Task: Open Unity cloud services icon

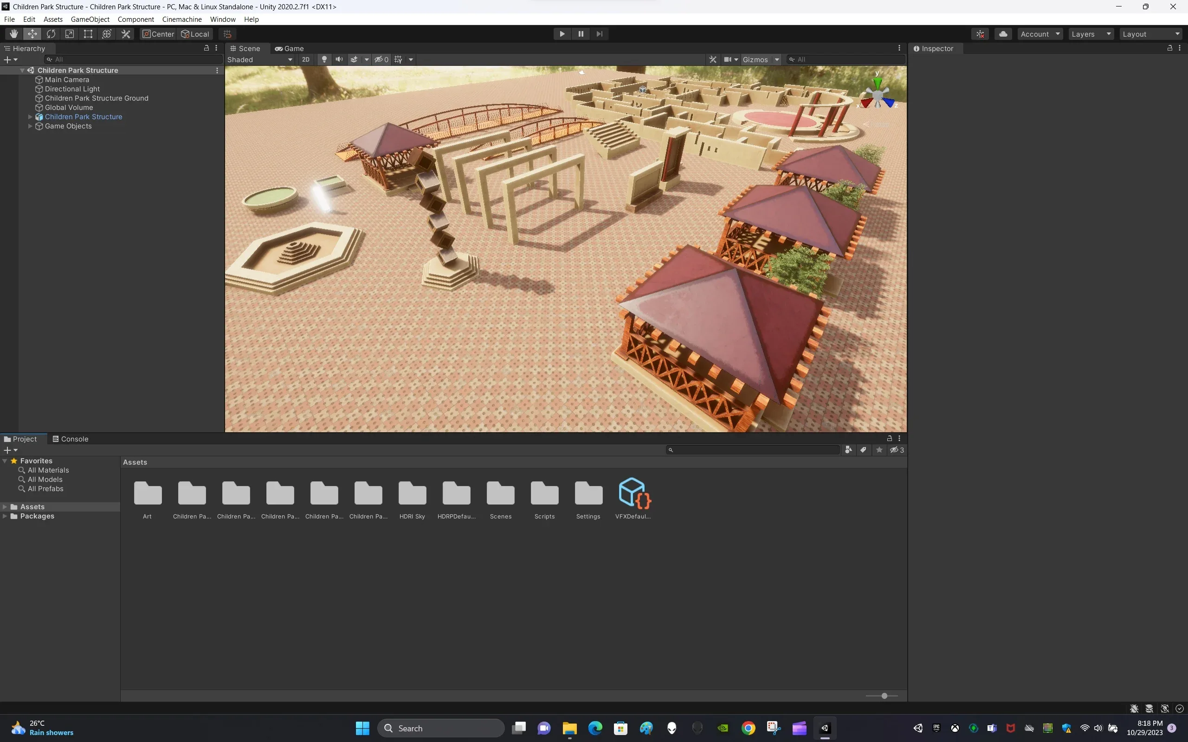Action: tap(1003, 34)
